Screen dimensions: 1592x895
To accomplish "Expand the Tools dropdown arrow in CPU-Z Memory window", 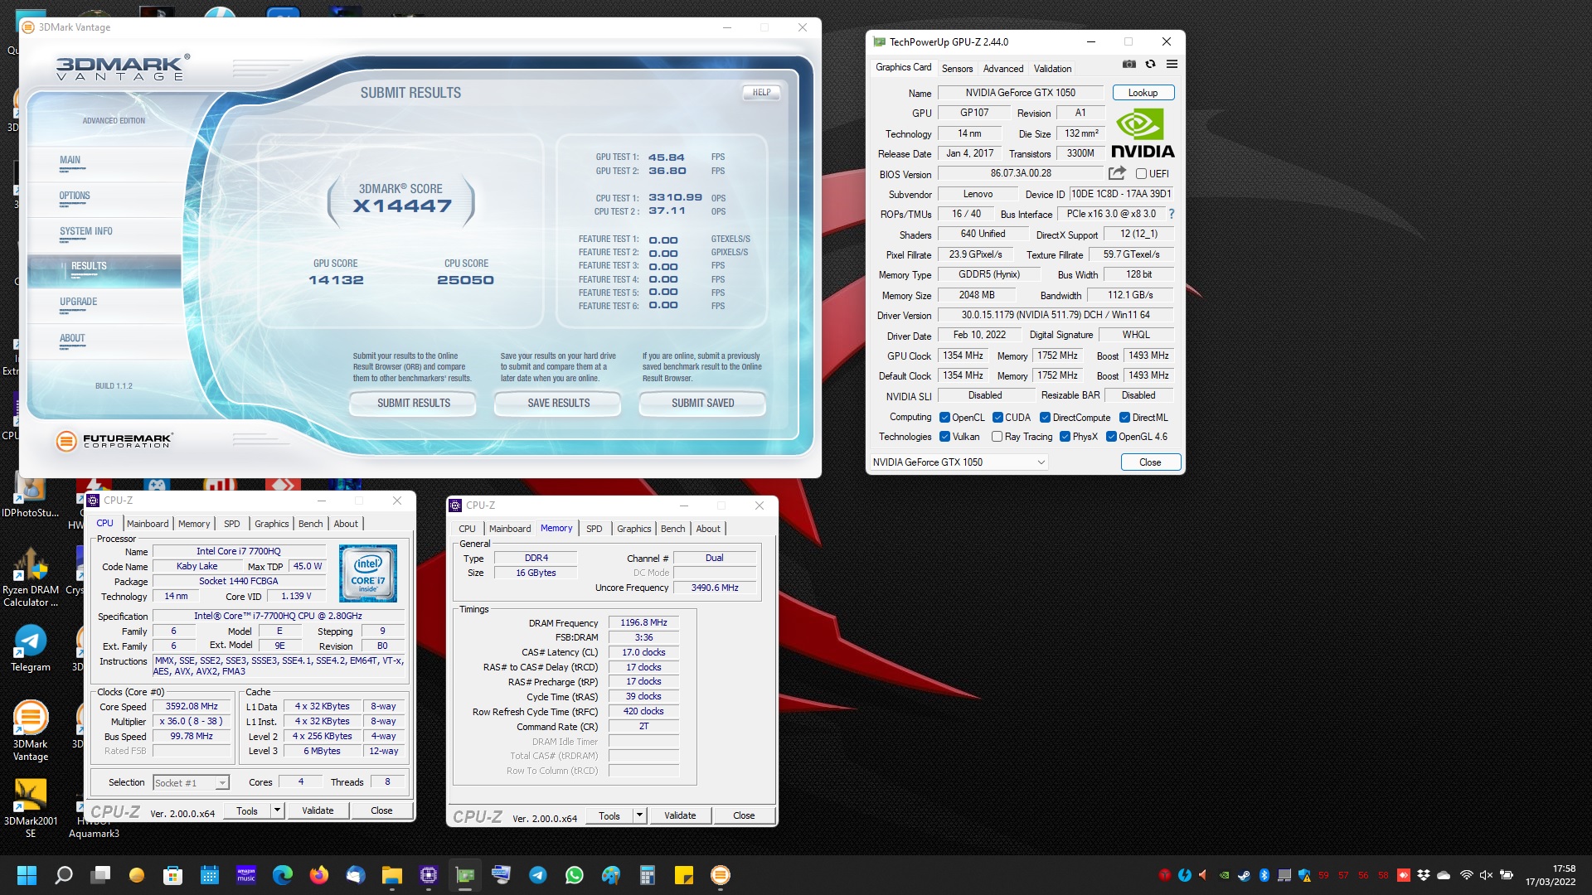I will click(x=639, y=815).
